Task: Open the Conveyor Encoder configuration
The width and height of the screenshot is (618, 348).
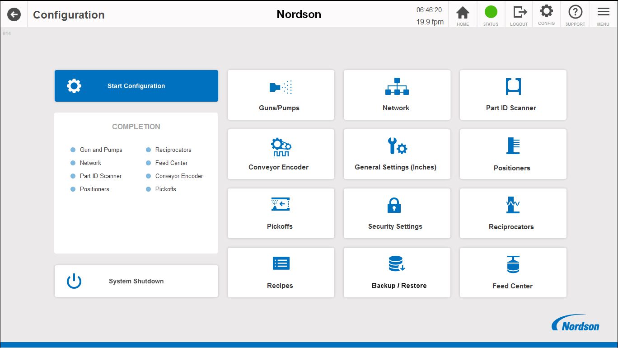Action: coord(281,154)
